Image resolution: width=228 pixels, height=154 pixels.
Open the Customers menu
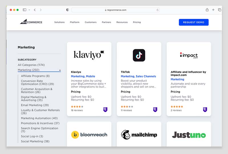(91, 22)
